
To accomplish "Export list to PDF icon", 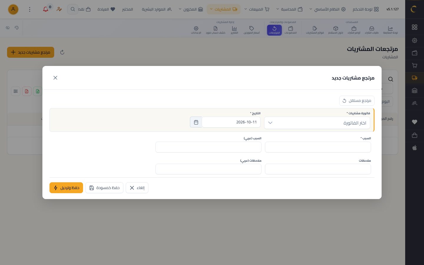I will tap(27, 91).
